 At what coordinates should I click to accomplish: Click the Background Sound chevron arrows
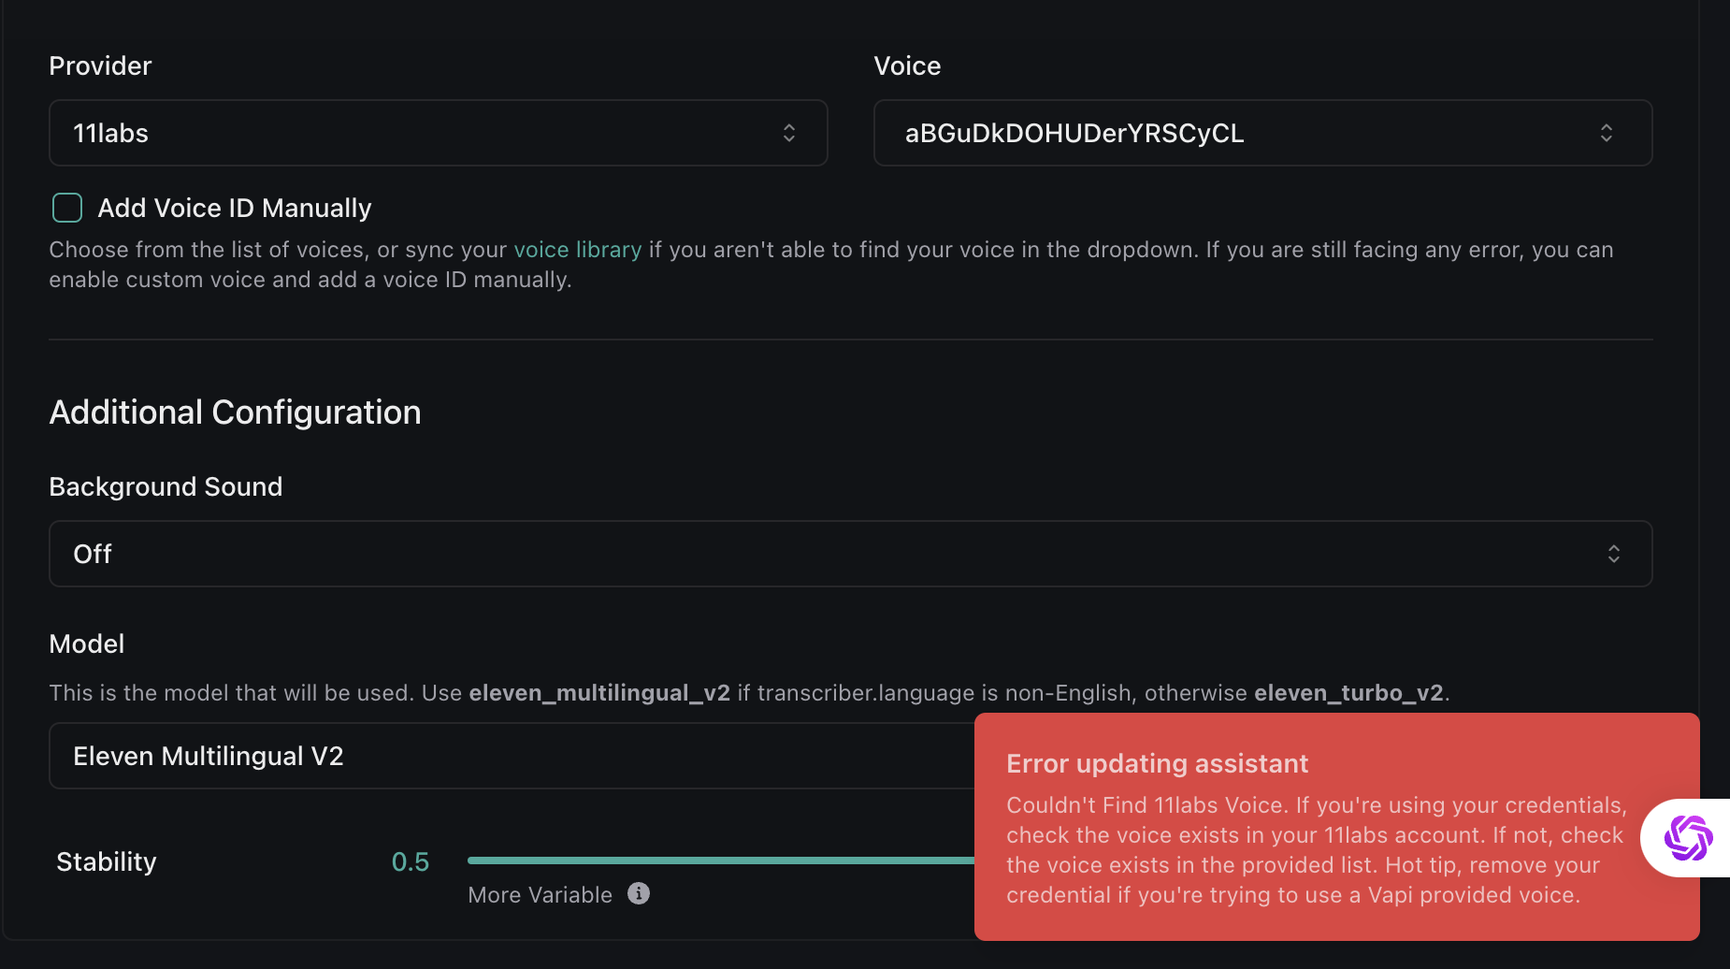pyautogui.click(x=1614, y=554)
